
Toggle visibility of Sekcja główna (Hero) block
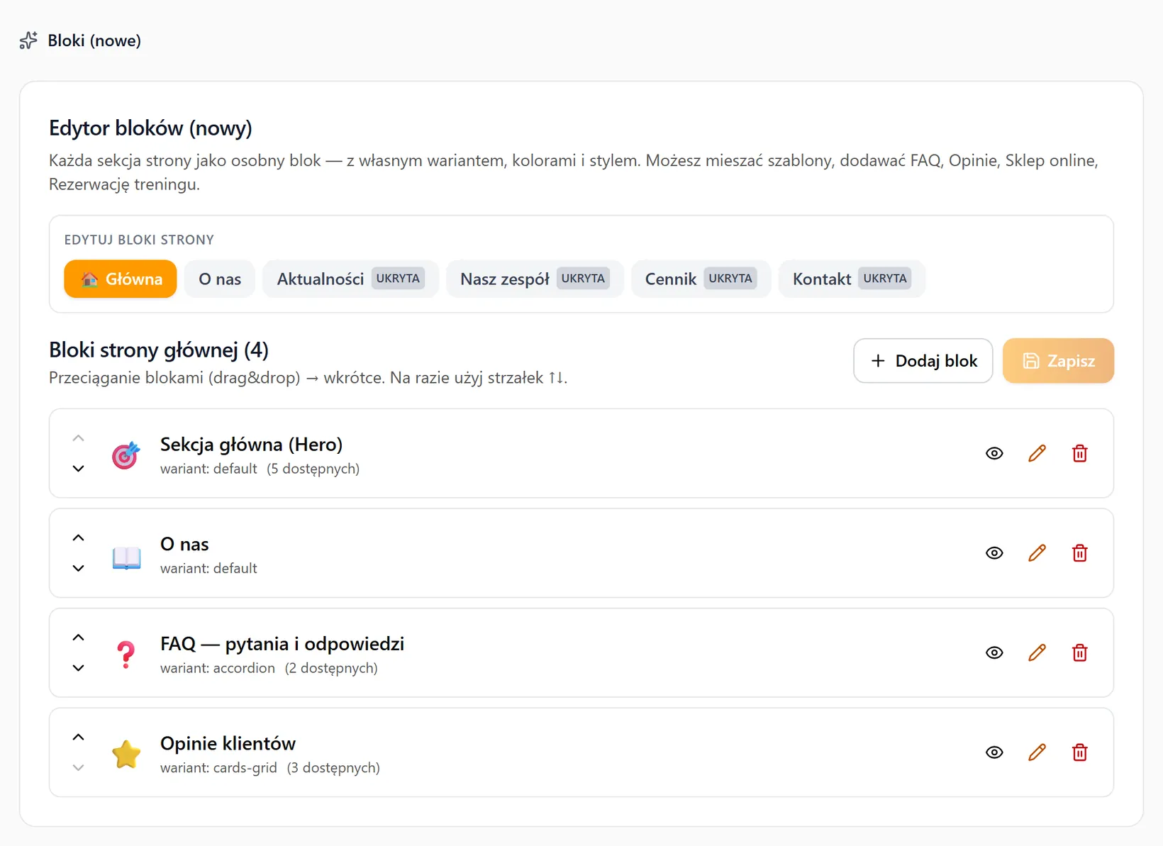(x=994, y=453)
